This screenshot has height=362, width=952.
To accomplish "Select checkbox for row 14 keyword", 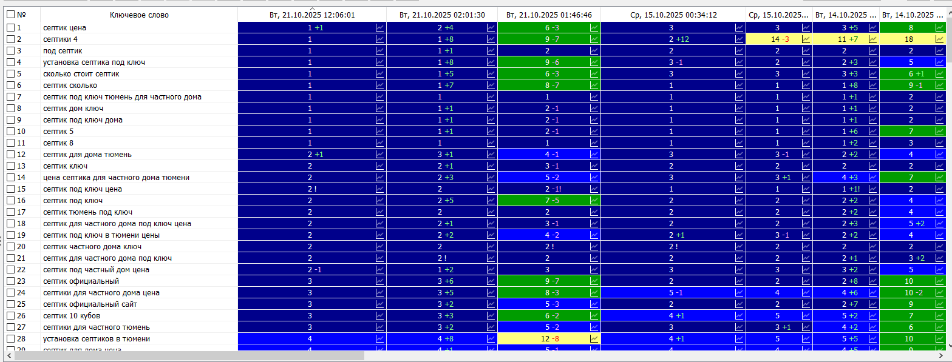I will (10, 177).
